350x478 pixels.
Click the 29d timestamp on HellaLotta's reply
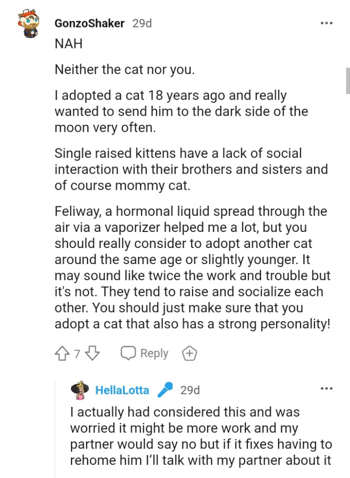click(x=191, y=390)
